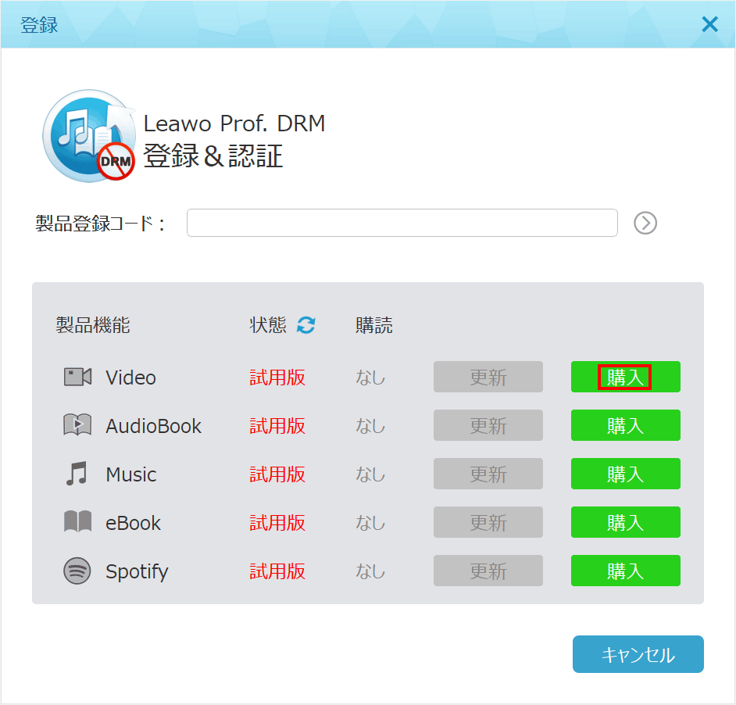Click なし subscription value in Video row
The width and height of the screenshot is (736, 705).
coord(370,378)
